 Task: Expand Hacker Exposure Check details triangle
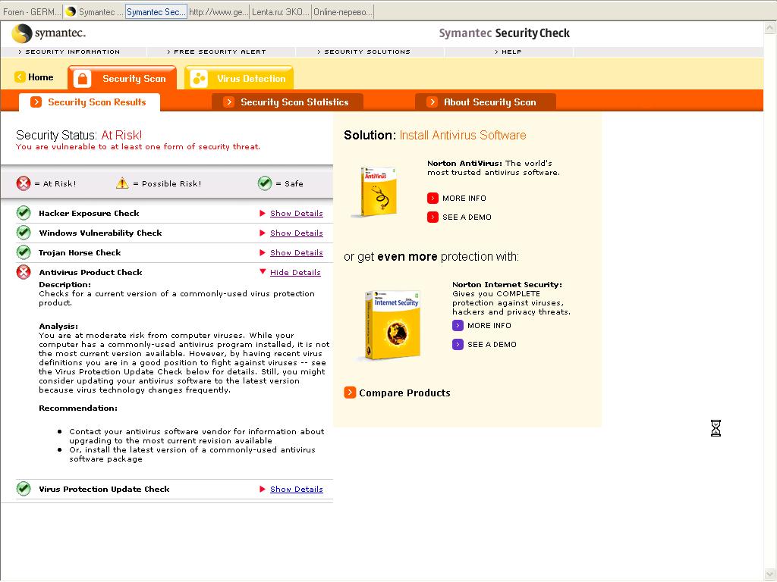pyautogui.click(x=263, y=213)
